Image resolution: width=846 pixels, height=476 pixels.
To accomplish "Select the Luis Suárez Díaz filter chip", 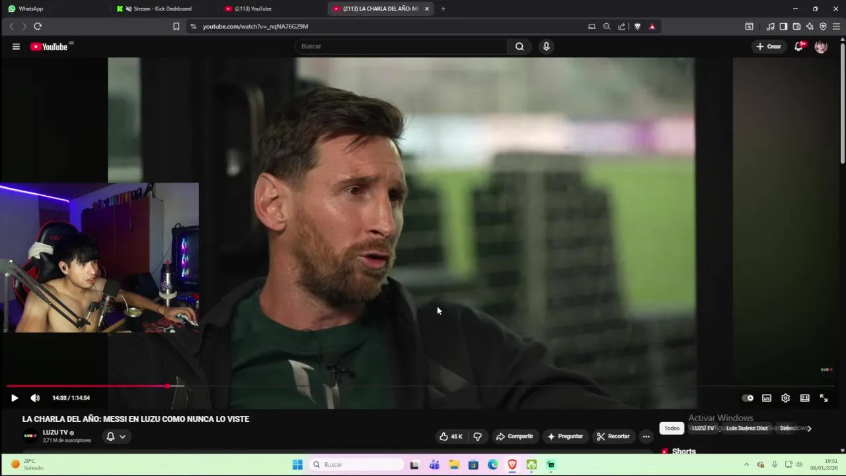I will pyautogui.click(x=747, y=428).
